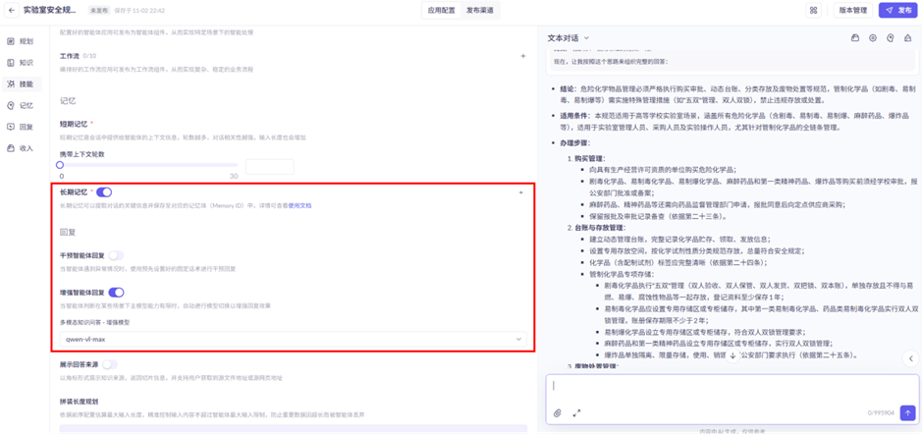Click the purple 发布 publish button
Viewport: 922px width, 434px height.
pos(897,11)
